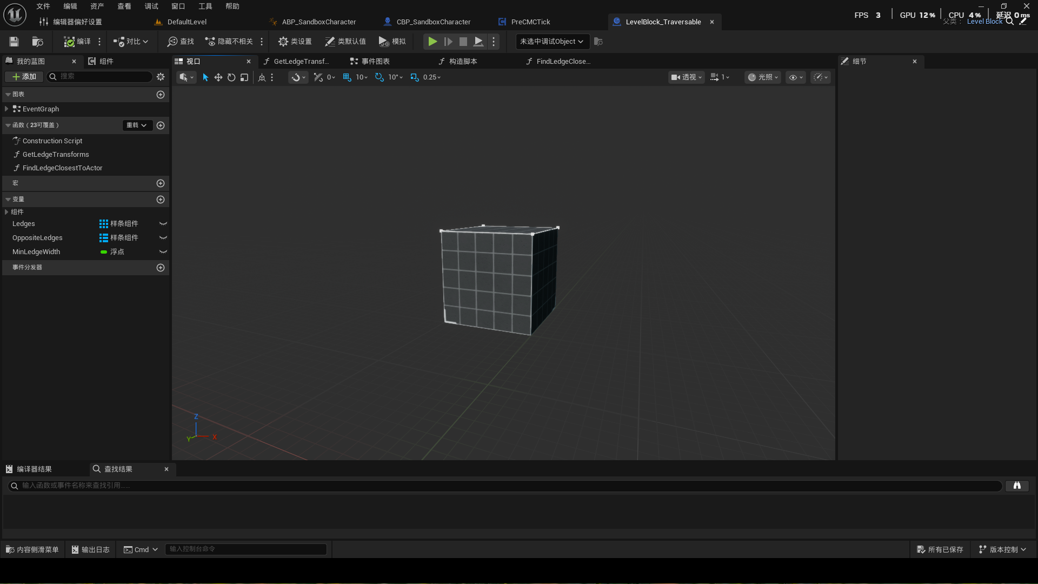Image resolution: width=1038 pixels, height=584 pixels.
Task: Toggle grid snapping icon in viewport
Action: point(347,77)
